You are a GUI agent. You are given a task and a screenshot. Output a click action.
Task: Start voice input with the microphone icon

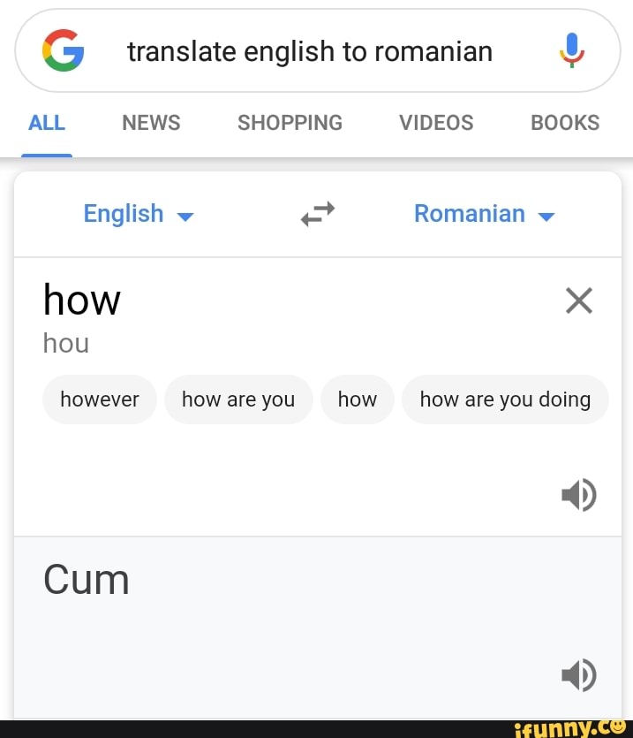[570, 50]
